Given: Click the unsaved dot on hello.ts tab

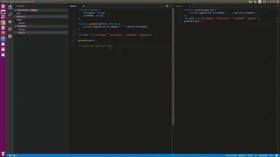Looking at the screenshot, I should (84, 6).
